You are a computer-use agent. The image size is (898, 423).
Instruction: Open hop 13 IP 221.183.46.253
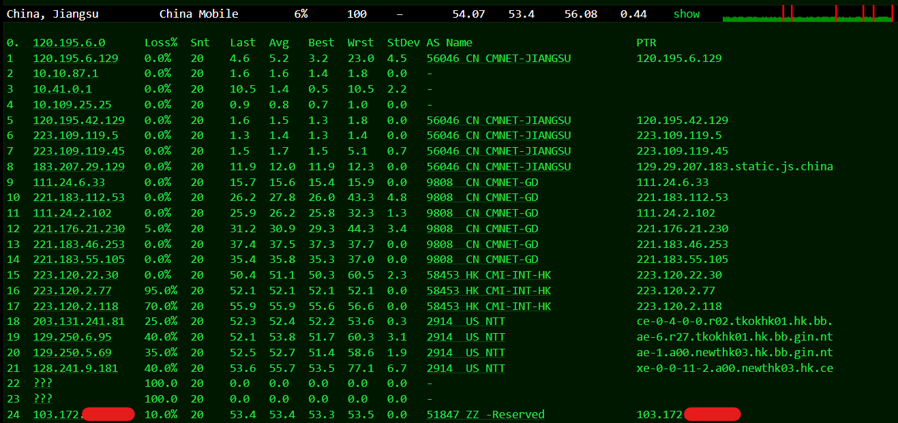[x=79, y=245]
